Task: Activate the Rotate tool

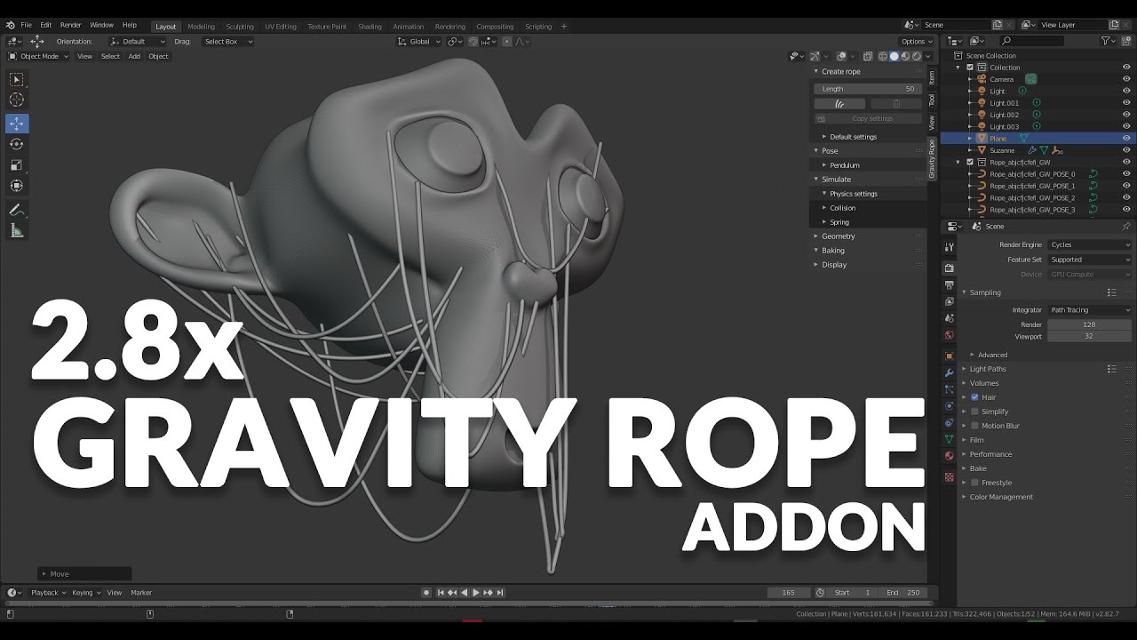Action: [16, 144]
